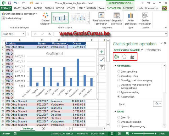
Task: Click the zoom slider handle
Action: pos(144,134)
